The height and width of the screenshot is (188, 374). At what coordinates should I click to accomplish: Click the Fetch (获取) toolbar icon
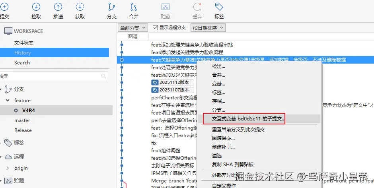point(80,7)
